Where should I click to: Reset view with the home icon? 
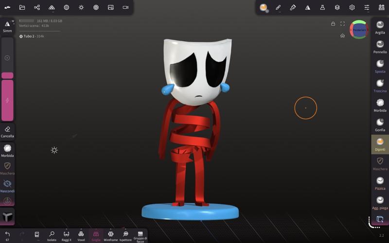[343, 35]
